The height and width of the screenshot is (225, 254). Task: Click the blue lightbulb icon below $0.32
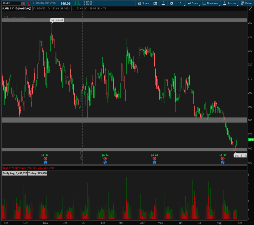[223, 162]
